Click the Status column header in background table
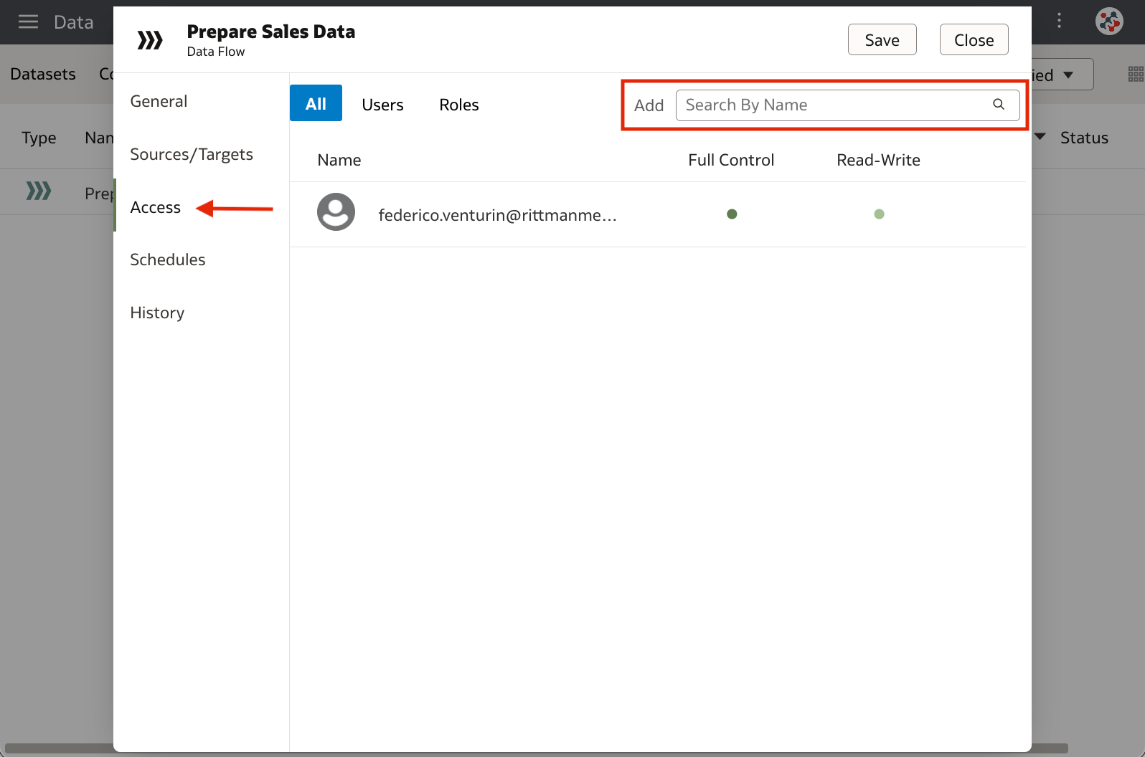This screenshot has width=1145, height=757. point(1084,138)
